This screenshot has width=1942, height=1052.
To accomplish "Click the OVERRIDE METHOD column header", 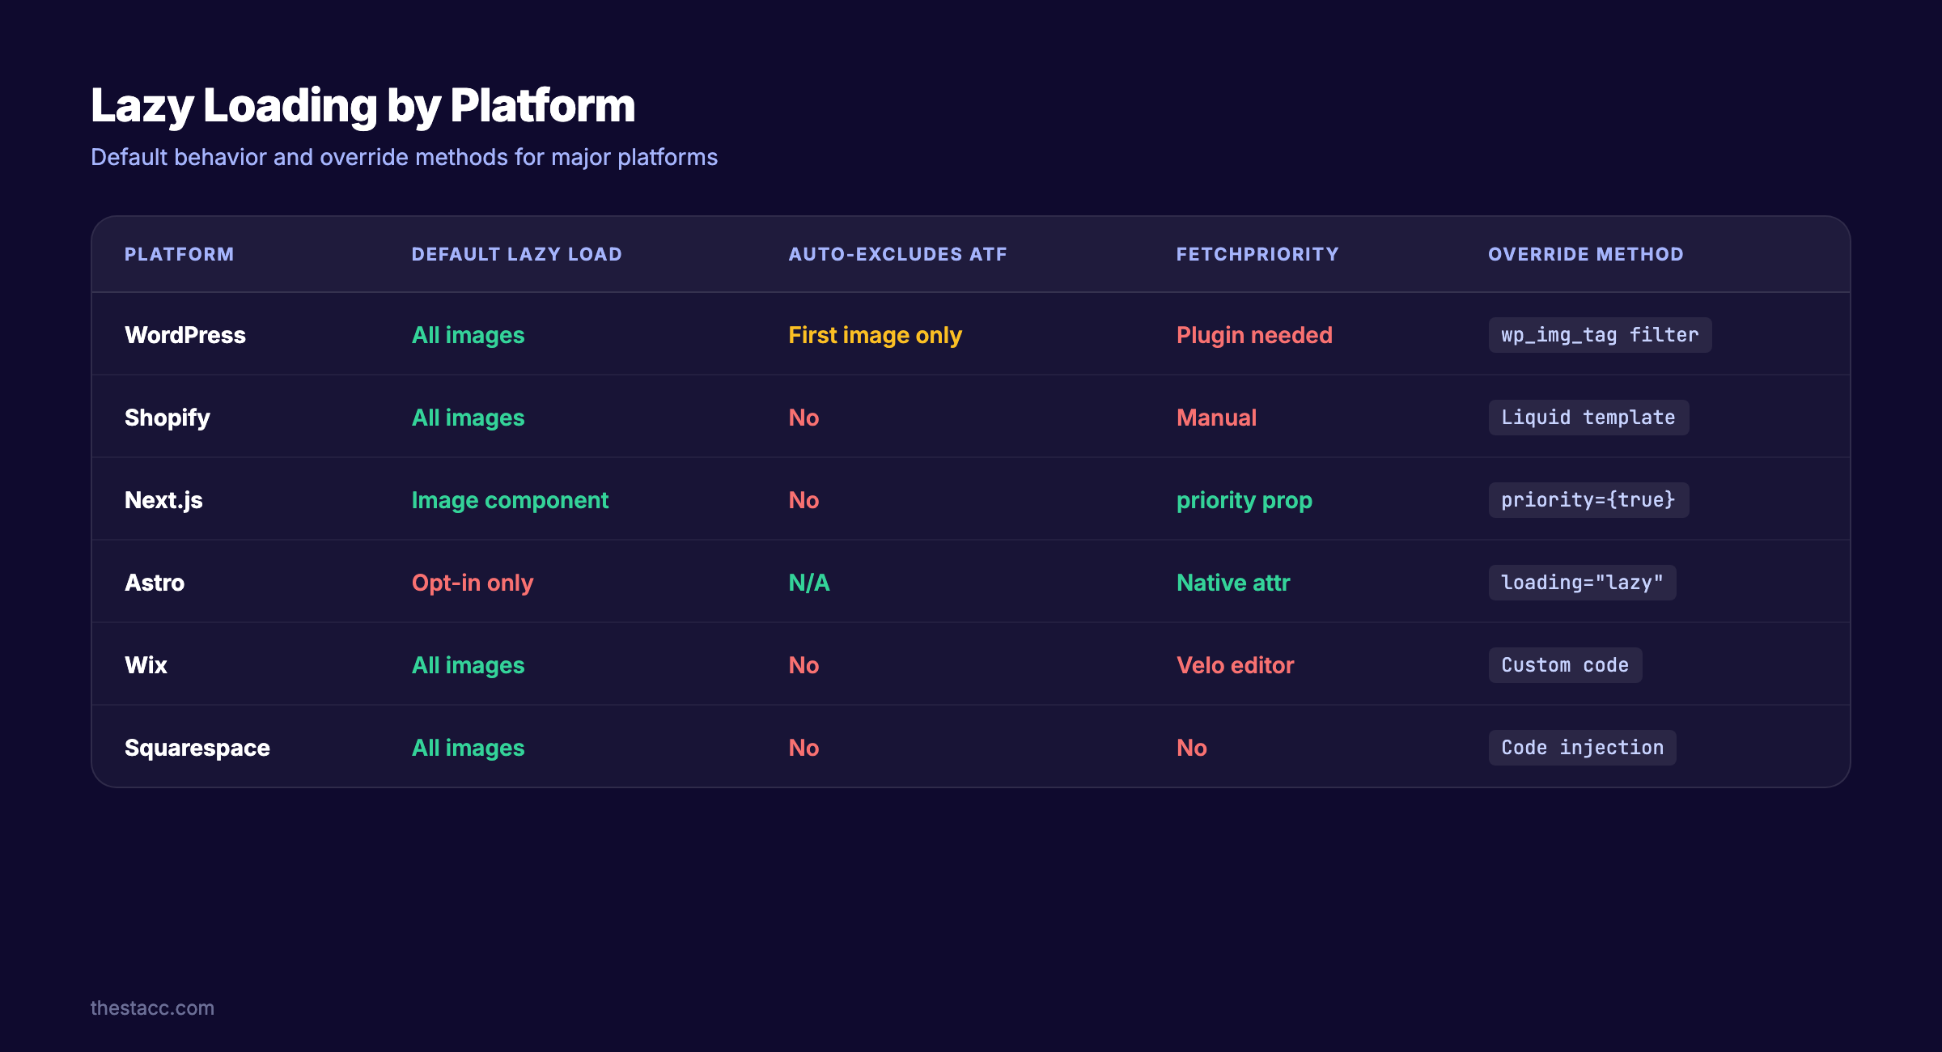I will (x=1585, y=253).
